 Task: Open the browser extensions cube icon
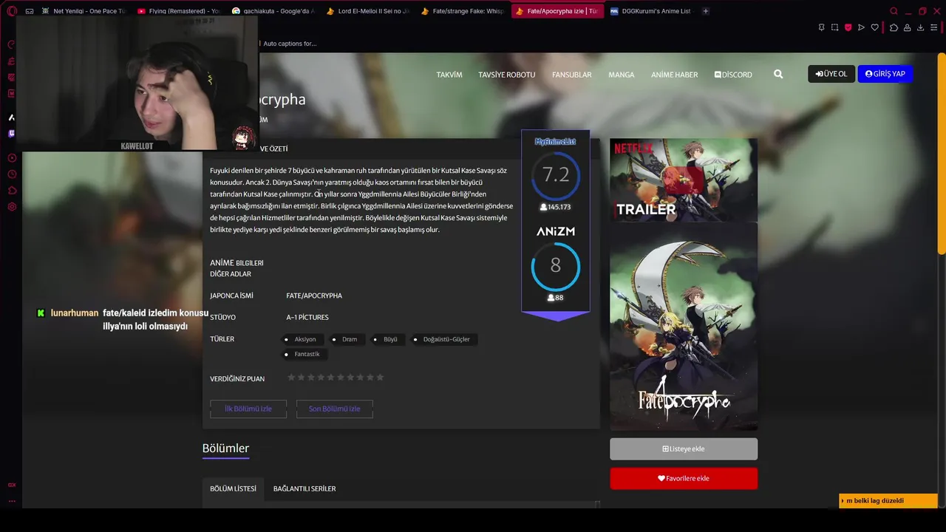[894, 27]
